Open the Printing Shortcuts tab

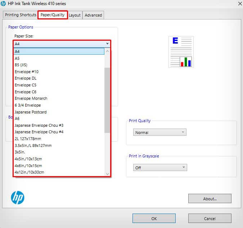click(20, 15)
